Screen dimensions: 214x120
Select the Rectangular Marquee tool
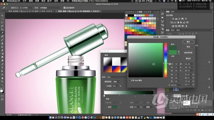tap(2, 19)
